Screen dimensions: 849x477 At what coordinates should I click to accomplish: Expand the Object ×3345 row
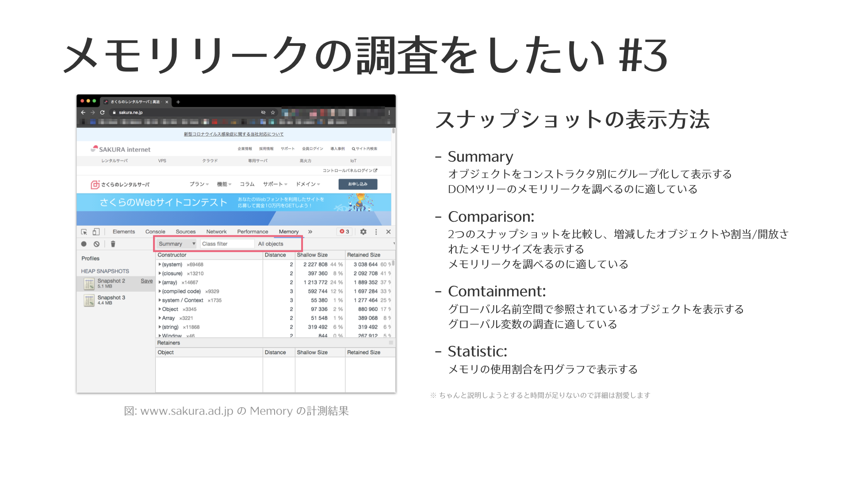tap(160, 309)
